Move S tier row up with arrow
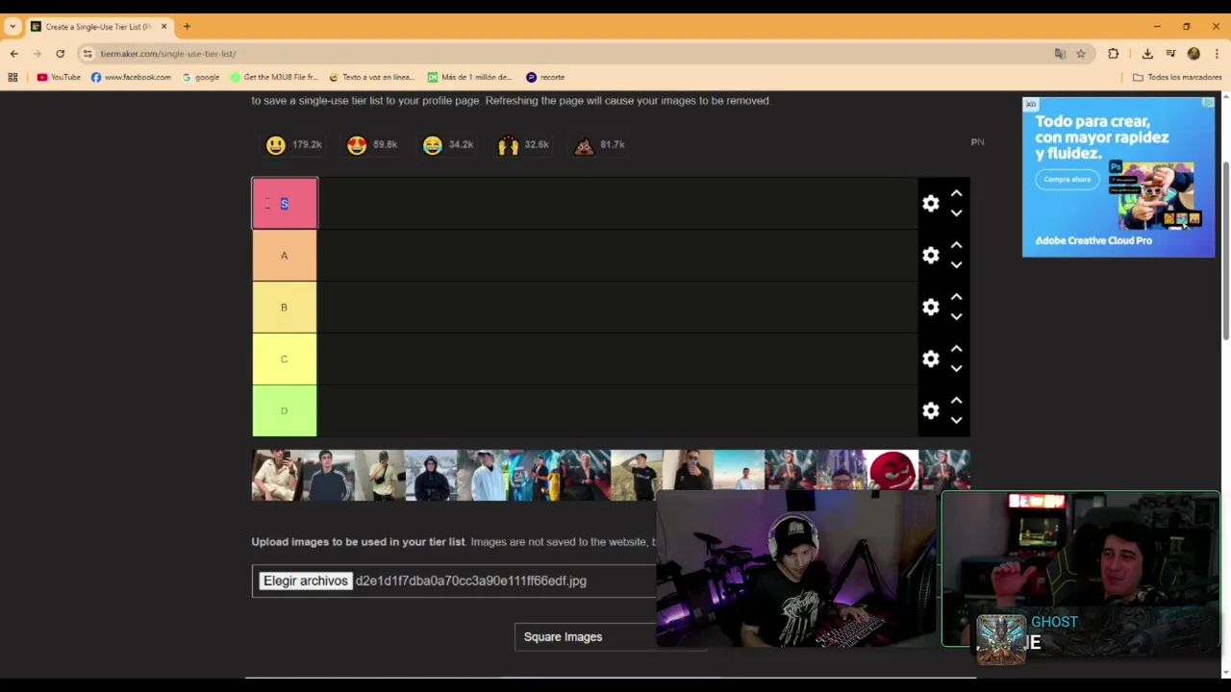Viewport: 1231px width, 692px height. click(x=956, y=193)
